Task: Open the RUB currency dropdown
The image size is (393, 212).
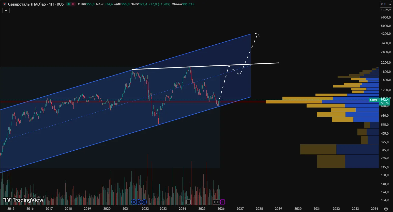Action: coord(386,4)
